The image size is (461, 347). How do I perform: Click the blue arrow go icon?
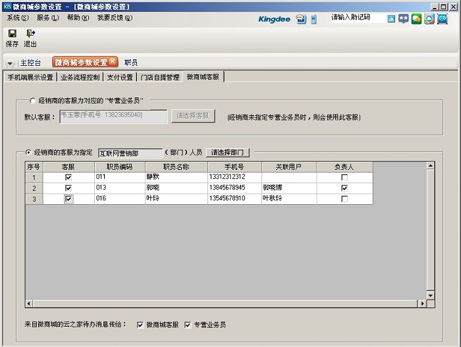391,19
